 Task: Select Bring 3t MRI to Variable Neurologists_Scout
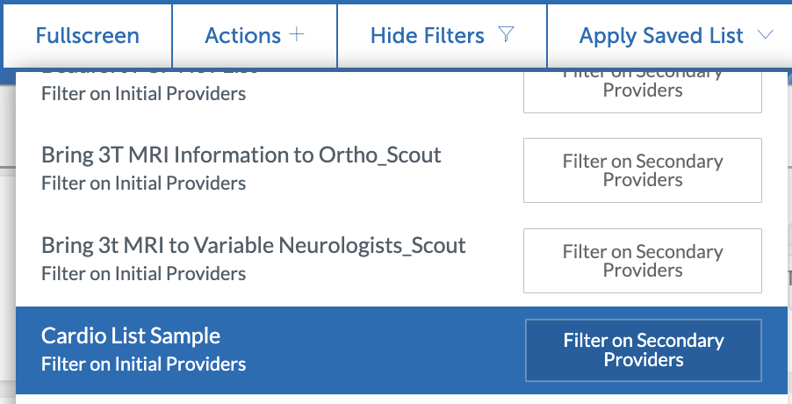pyautogui.click(x=253, y=245)
